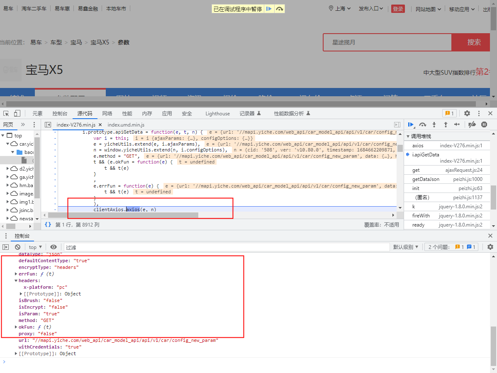Collapse the headers object
Screen dimensions: 497x373
(16, 280)
